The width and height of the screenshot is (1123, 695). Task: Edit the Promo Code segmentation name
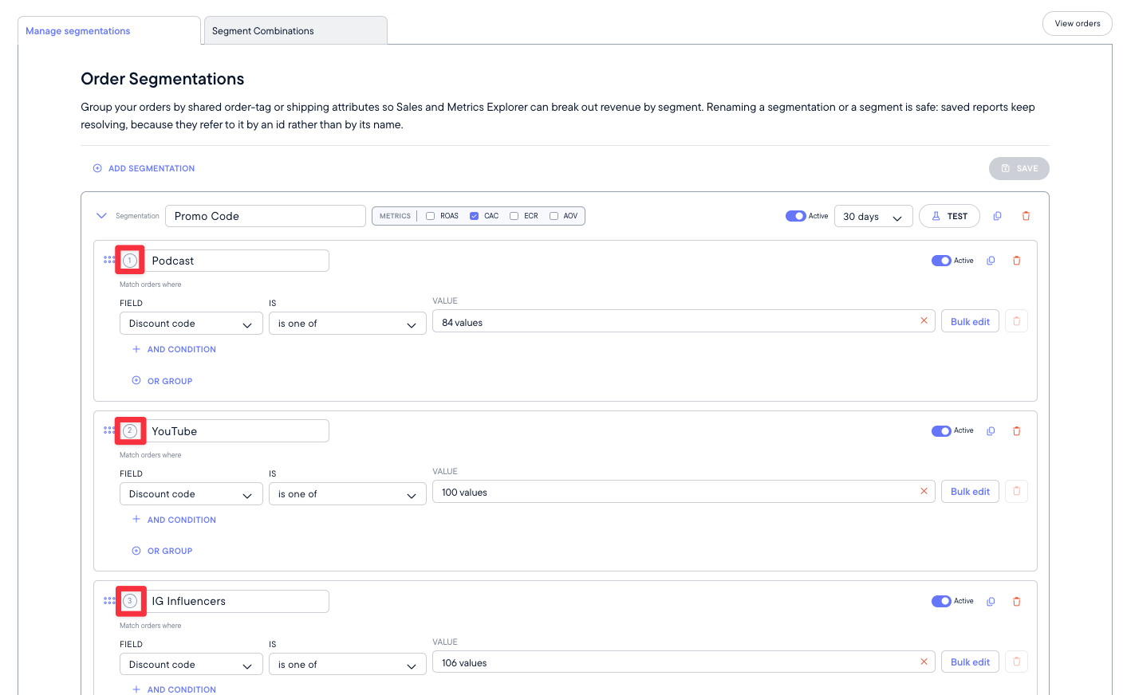tap(266, 216)
